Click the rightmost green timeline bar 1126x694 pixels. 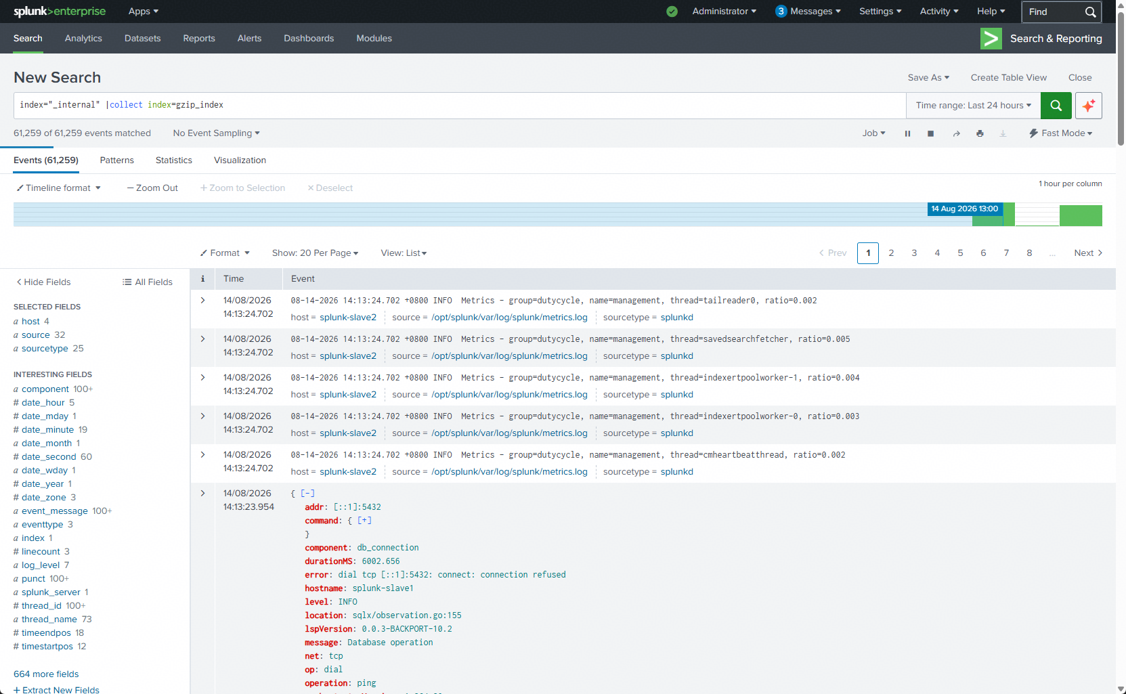pos(1081,216)
